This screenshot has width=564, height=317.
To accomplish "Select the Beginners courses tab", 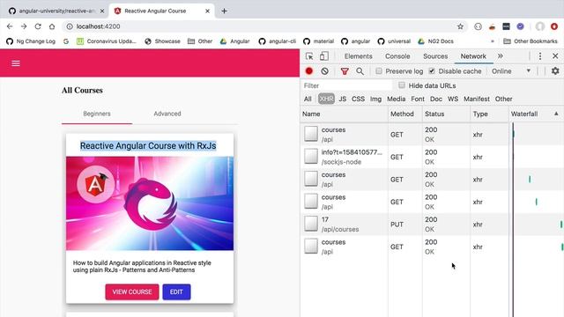I will 97,114.
